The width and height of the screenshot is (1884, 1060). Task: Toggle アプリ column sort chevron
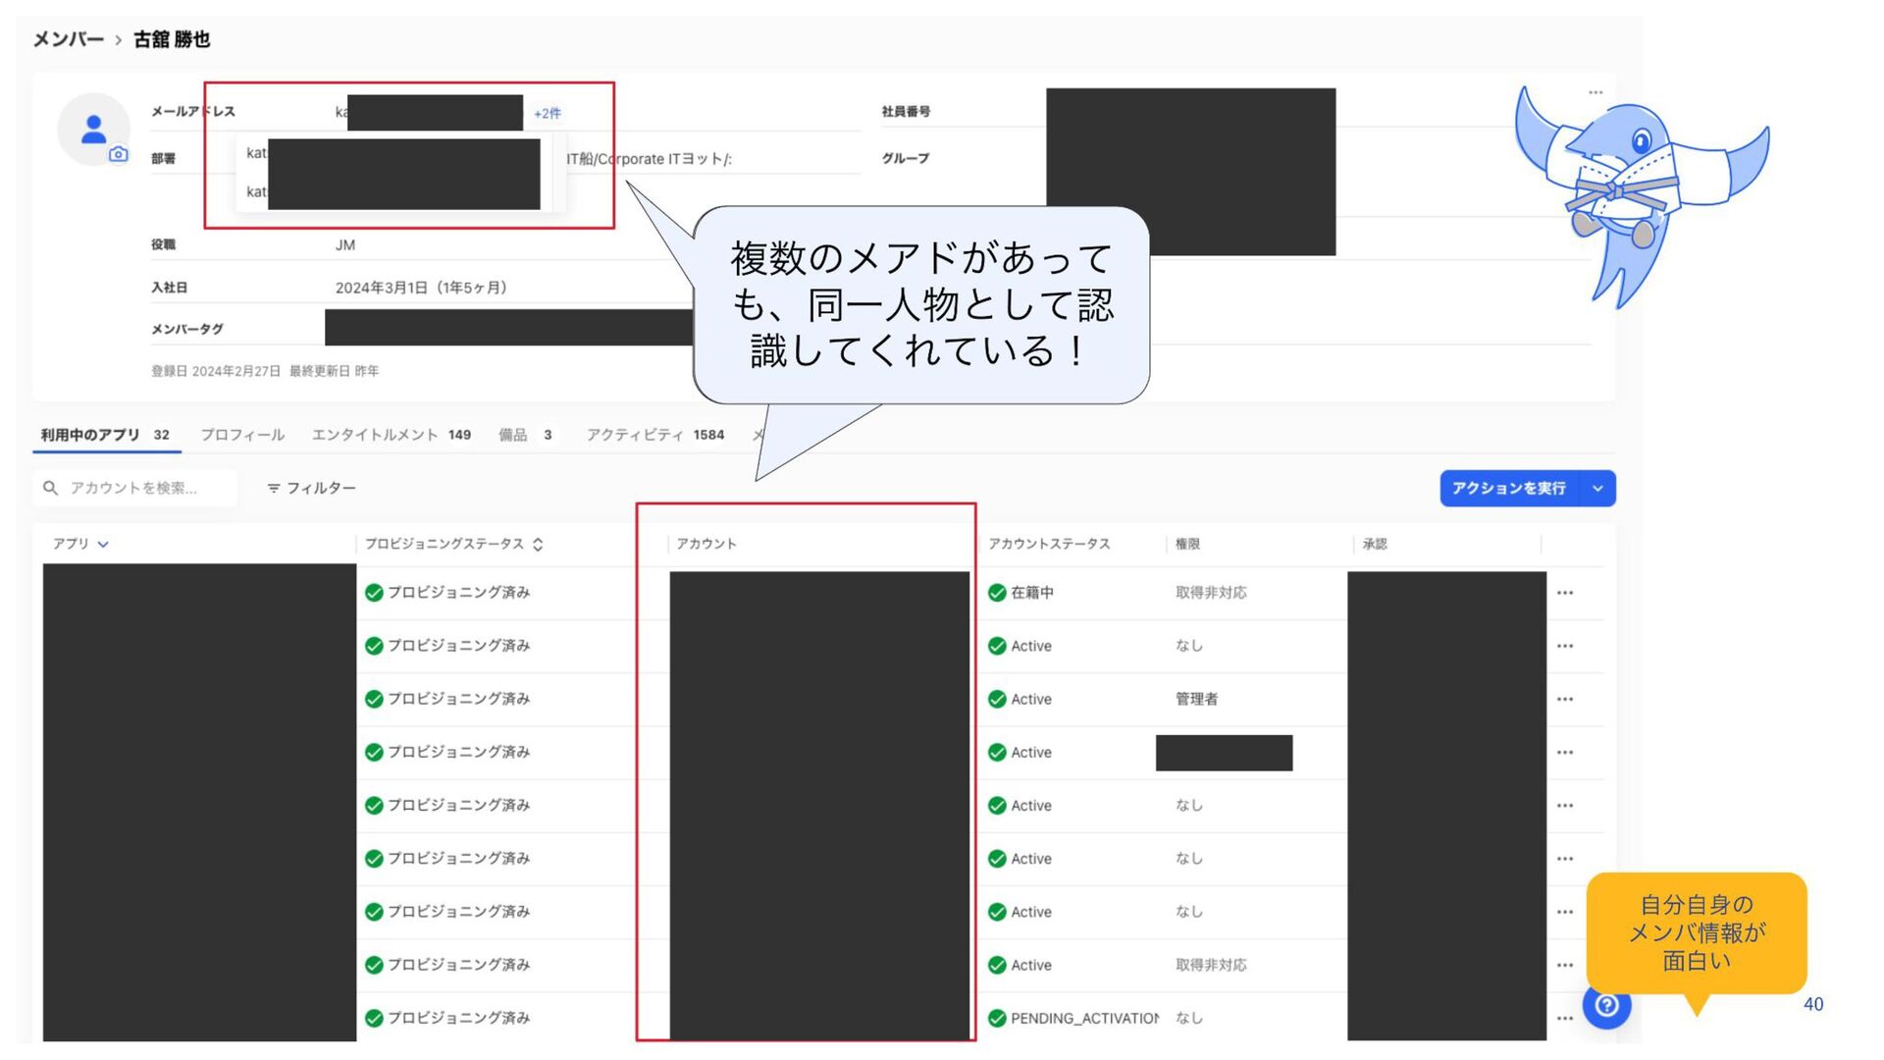(103, 544)
